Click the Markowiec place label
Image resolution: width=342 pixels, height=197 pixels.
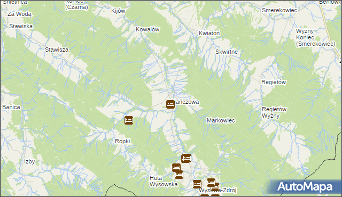[x=221, y=120]
